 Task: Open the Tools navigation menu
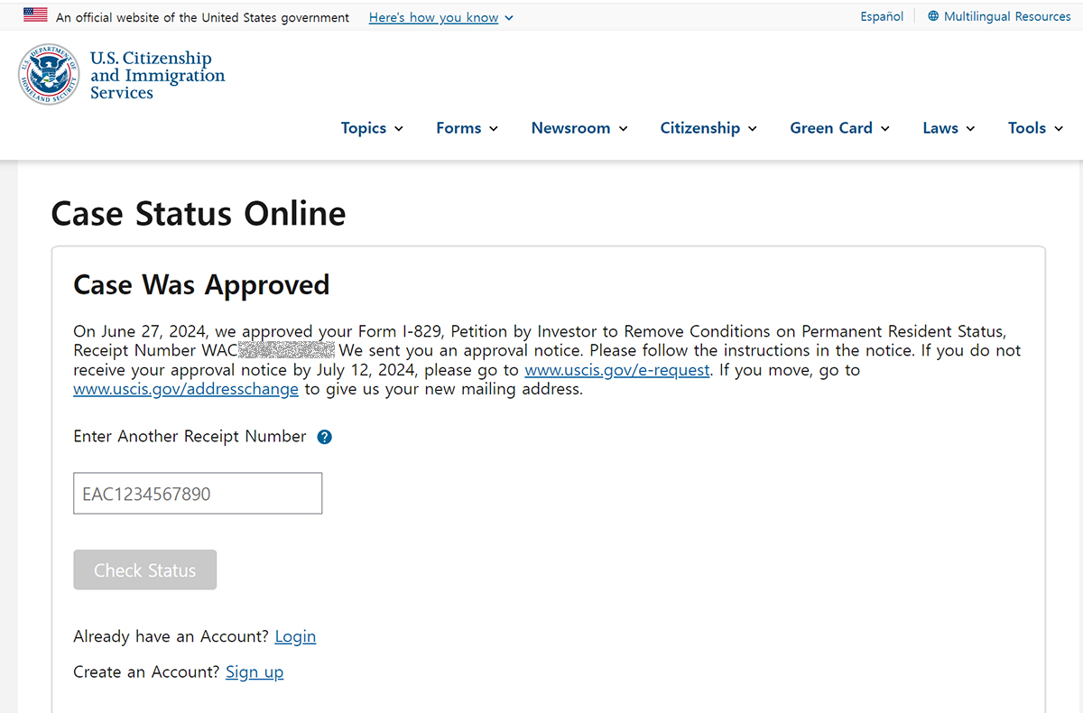coord(1036,128)
